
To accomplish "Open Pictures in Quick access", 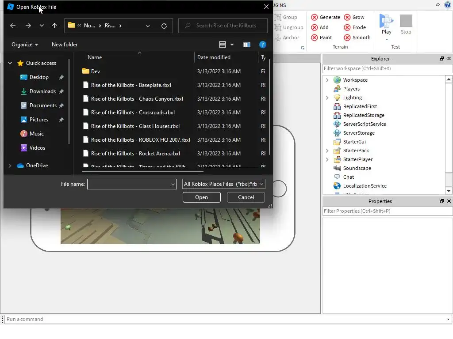I will pos(39,120).
